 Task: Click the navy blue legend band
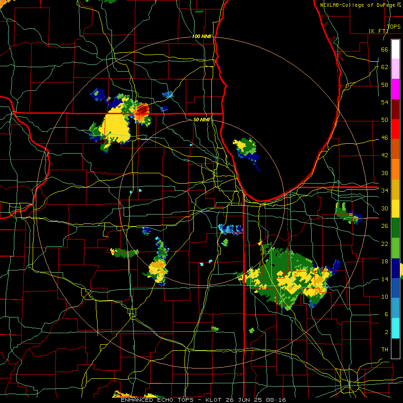pyautogui.click(x=395, y=268)
